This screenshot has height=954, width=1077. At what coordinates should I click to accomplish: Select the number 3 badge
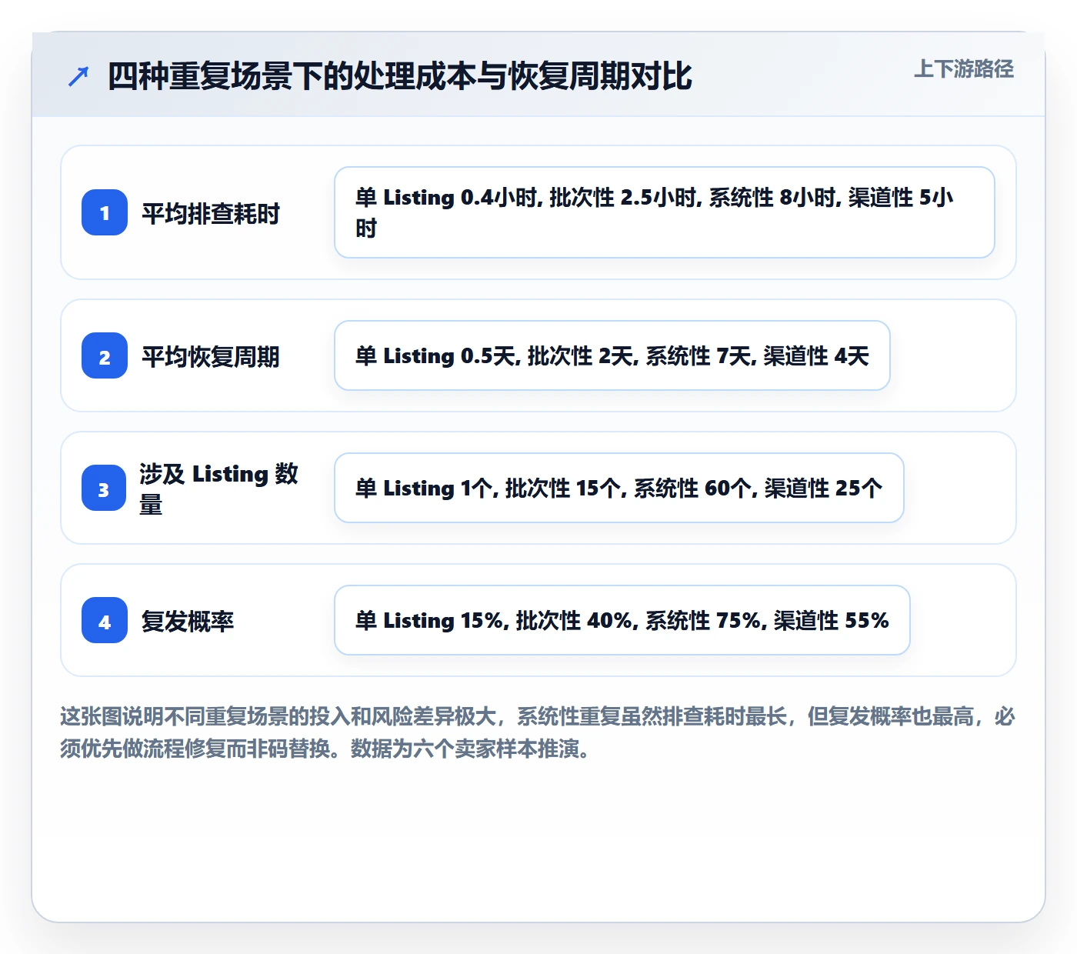104,488
